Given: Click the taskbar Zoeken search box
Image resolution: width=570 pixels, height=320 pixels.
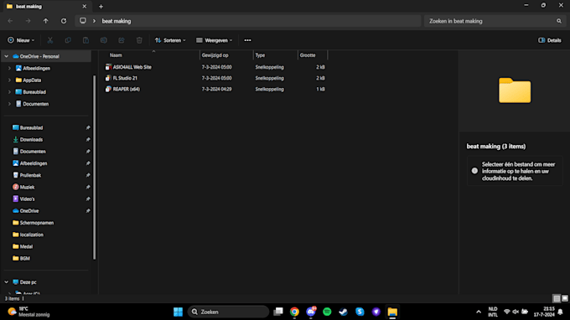Looking at the screenshot, I should click(228, 312).
